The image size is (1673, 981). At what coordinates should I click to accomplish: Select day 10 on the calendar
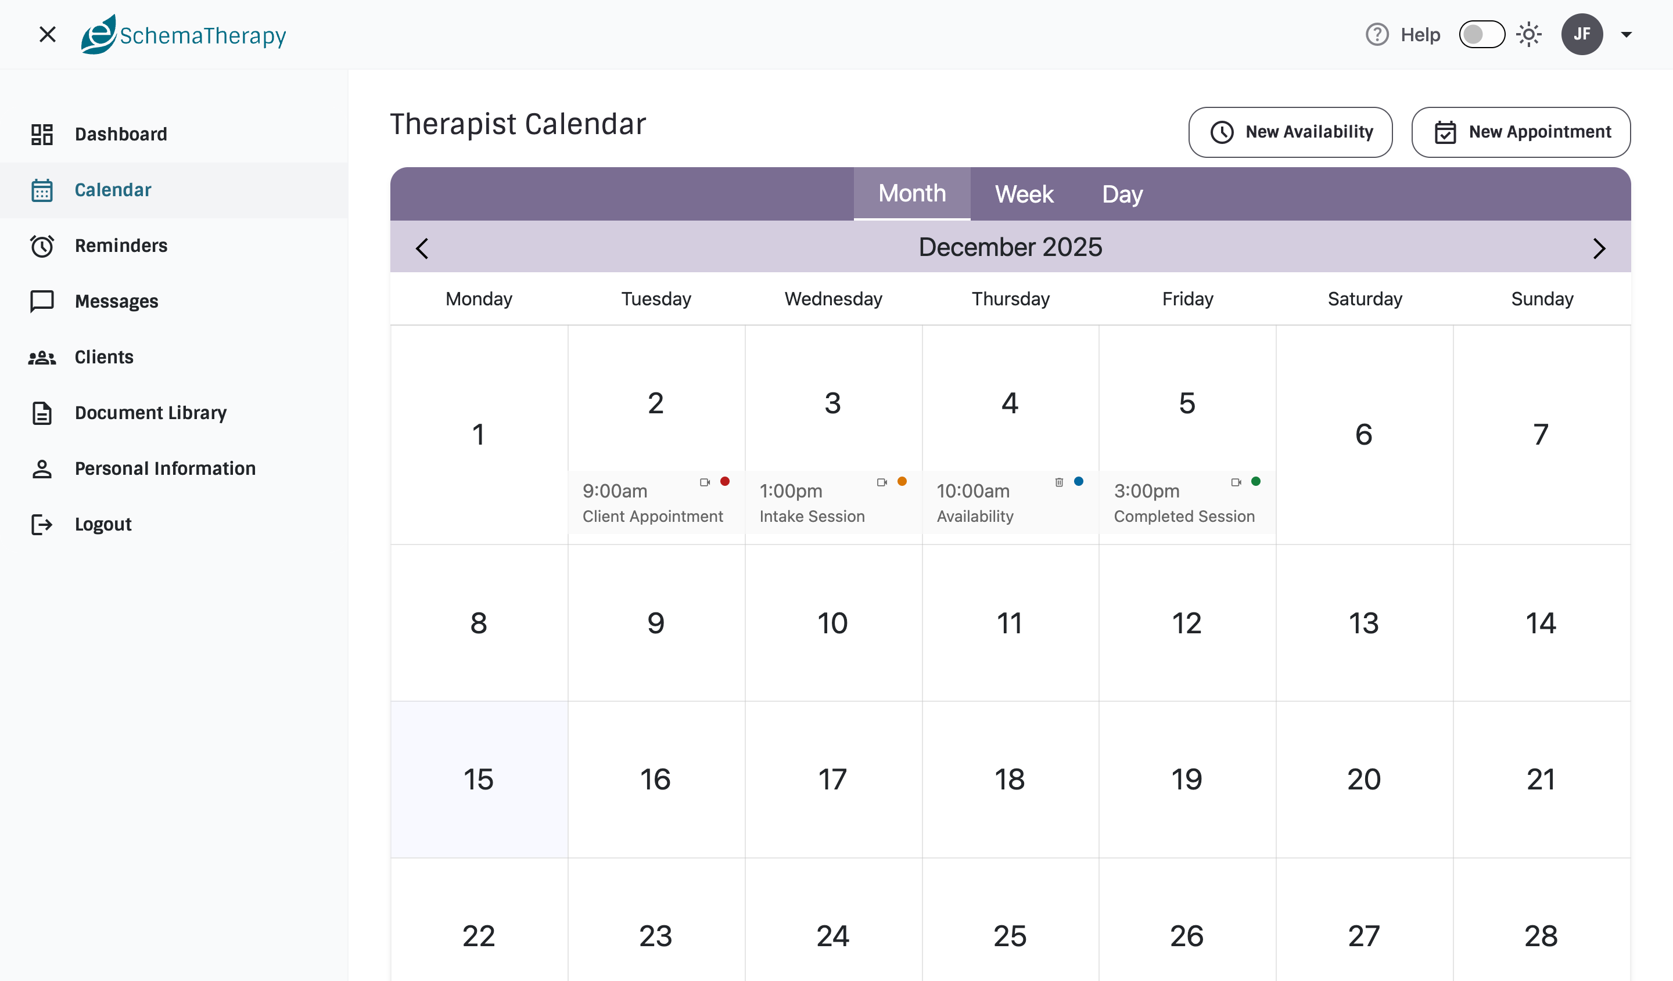coord(833,623)
